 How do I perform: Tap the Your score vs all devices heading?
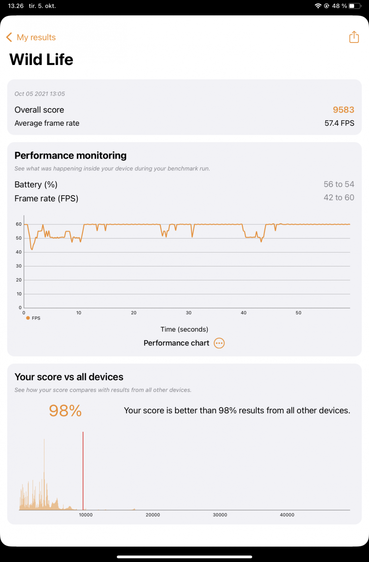(x=69, y=377)
